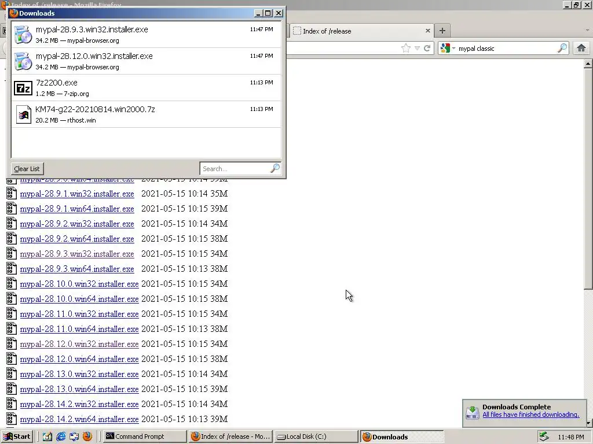
Task: Open the URL bar history dropdown arrow
Action: 417,49
